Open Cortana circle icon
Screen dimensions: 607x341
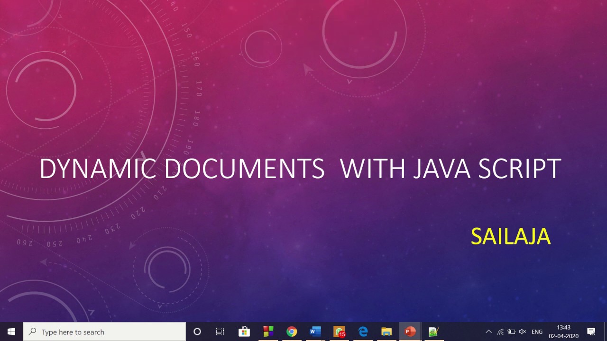tap(197, 332)
